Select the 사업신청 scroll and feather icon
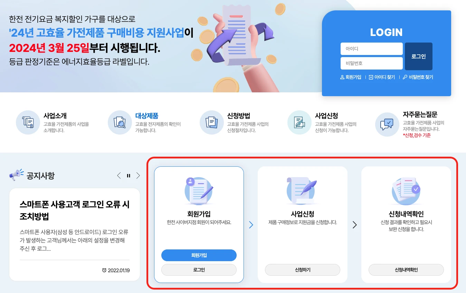Screen dimensions: 466x293 tap(302, 191)
